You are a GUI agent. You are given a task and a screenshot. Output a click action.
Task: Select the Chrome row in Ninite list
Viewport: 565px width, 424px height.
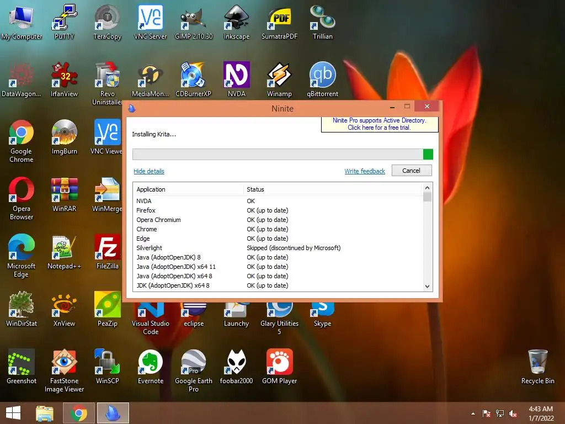(x=278, y=229)
